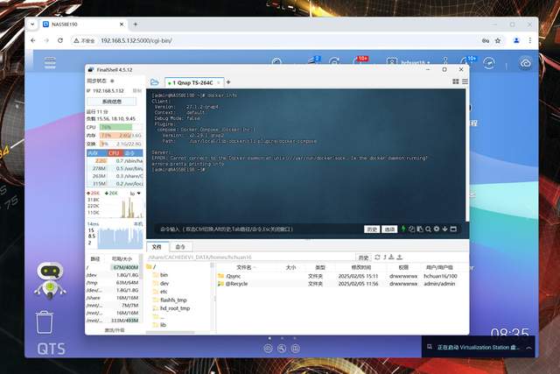Switch FinalShell to grid layout view
Viewport: 560px width, 374px height.
[x=456, y=81]
